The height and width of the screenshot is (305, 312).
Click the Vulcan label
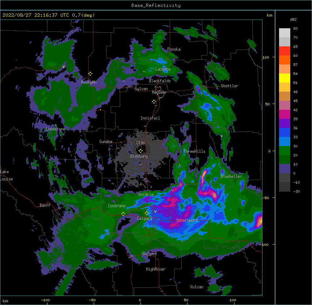pyautogui.click(x=197, y=287)
